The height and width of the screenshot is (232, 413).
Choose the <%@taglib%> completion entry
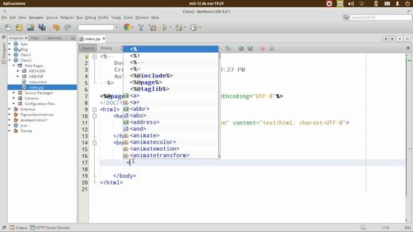pos(170,89)
